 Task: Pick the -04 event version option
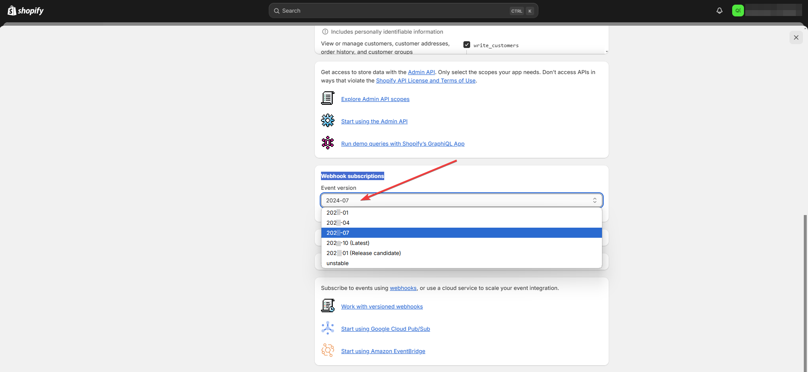(x=338, y=223)
